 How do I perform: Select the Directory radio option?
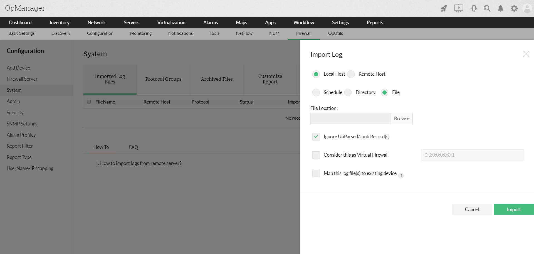348,92
